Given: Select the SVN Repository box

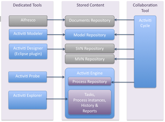Looking at the screenshot, I should pos(90,48).
